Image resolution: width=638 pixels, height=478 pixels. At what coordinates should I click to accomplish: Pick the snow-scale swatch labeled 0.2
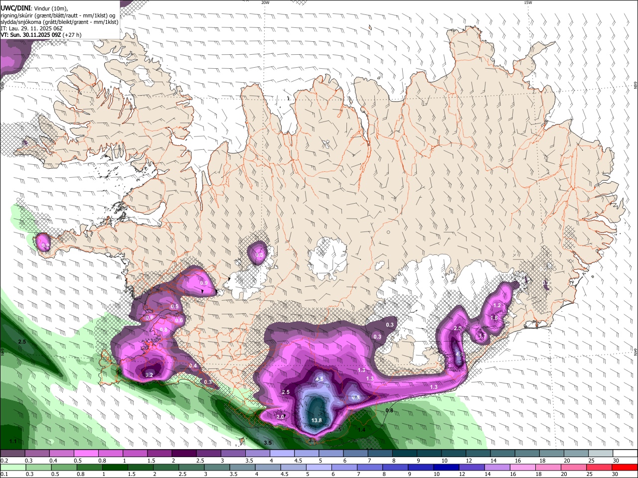click(x=12, y=453)
